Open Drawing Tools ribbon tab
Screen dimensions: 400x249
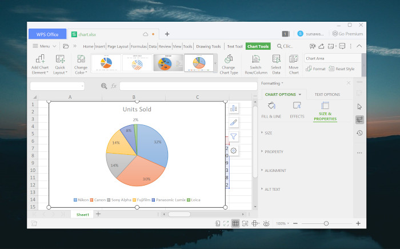[209, 46]
